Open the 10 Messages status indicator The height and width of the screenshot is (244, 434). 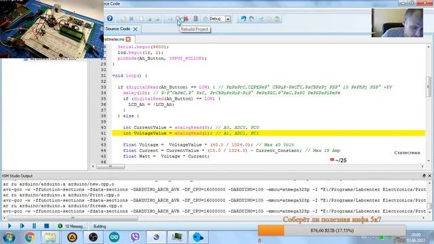[71, 226]
